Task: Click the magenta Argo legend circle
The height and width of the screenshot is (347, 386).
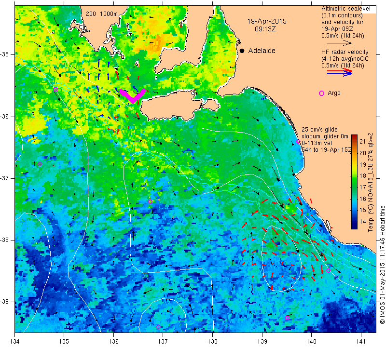Action: (x=321, y=93)
